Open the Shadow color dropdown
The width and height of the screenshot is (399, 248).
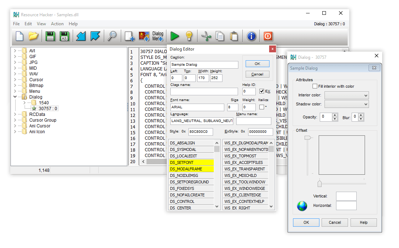[x=366, y=104]
